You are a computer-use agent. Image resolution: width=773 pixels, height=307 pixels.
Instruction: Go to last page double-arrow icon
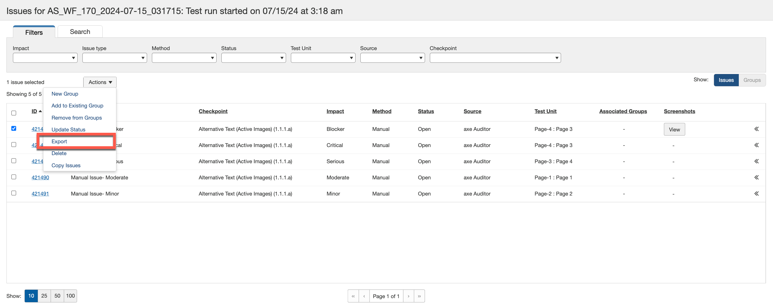click(x=419, y=296)
